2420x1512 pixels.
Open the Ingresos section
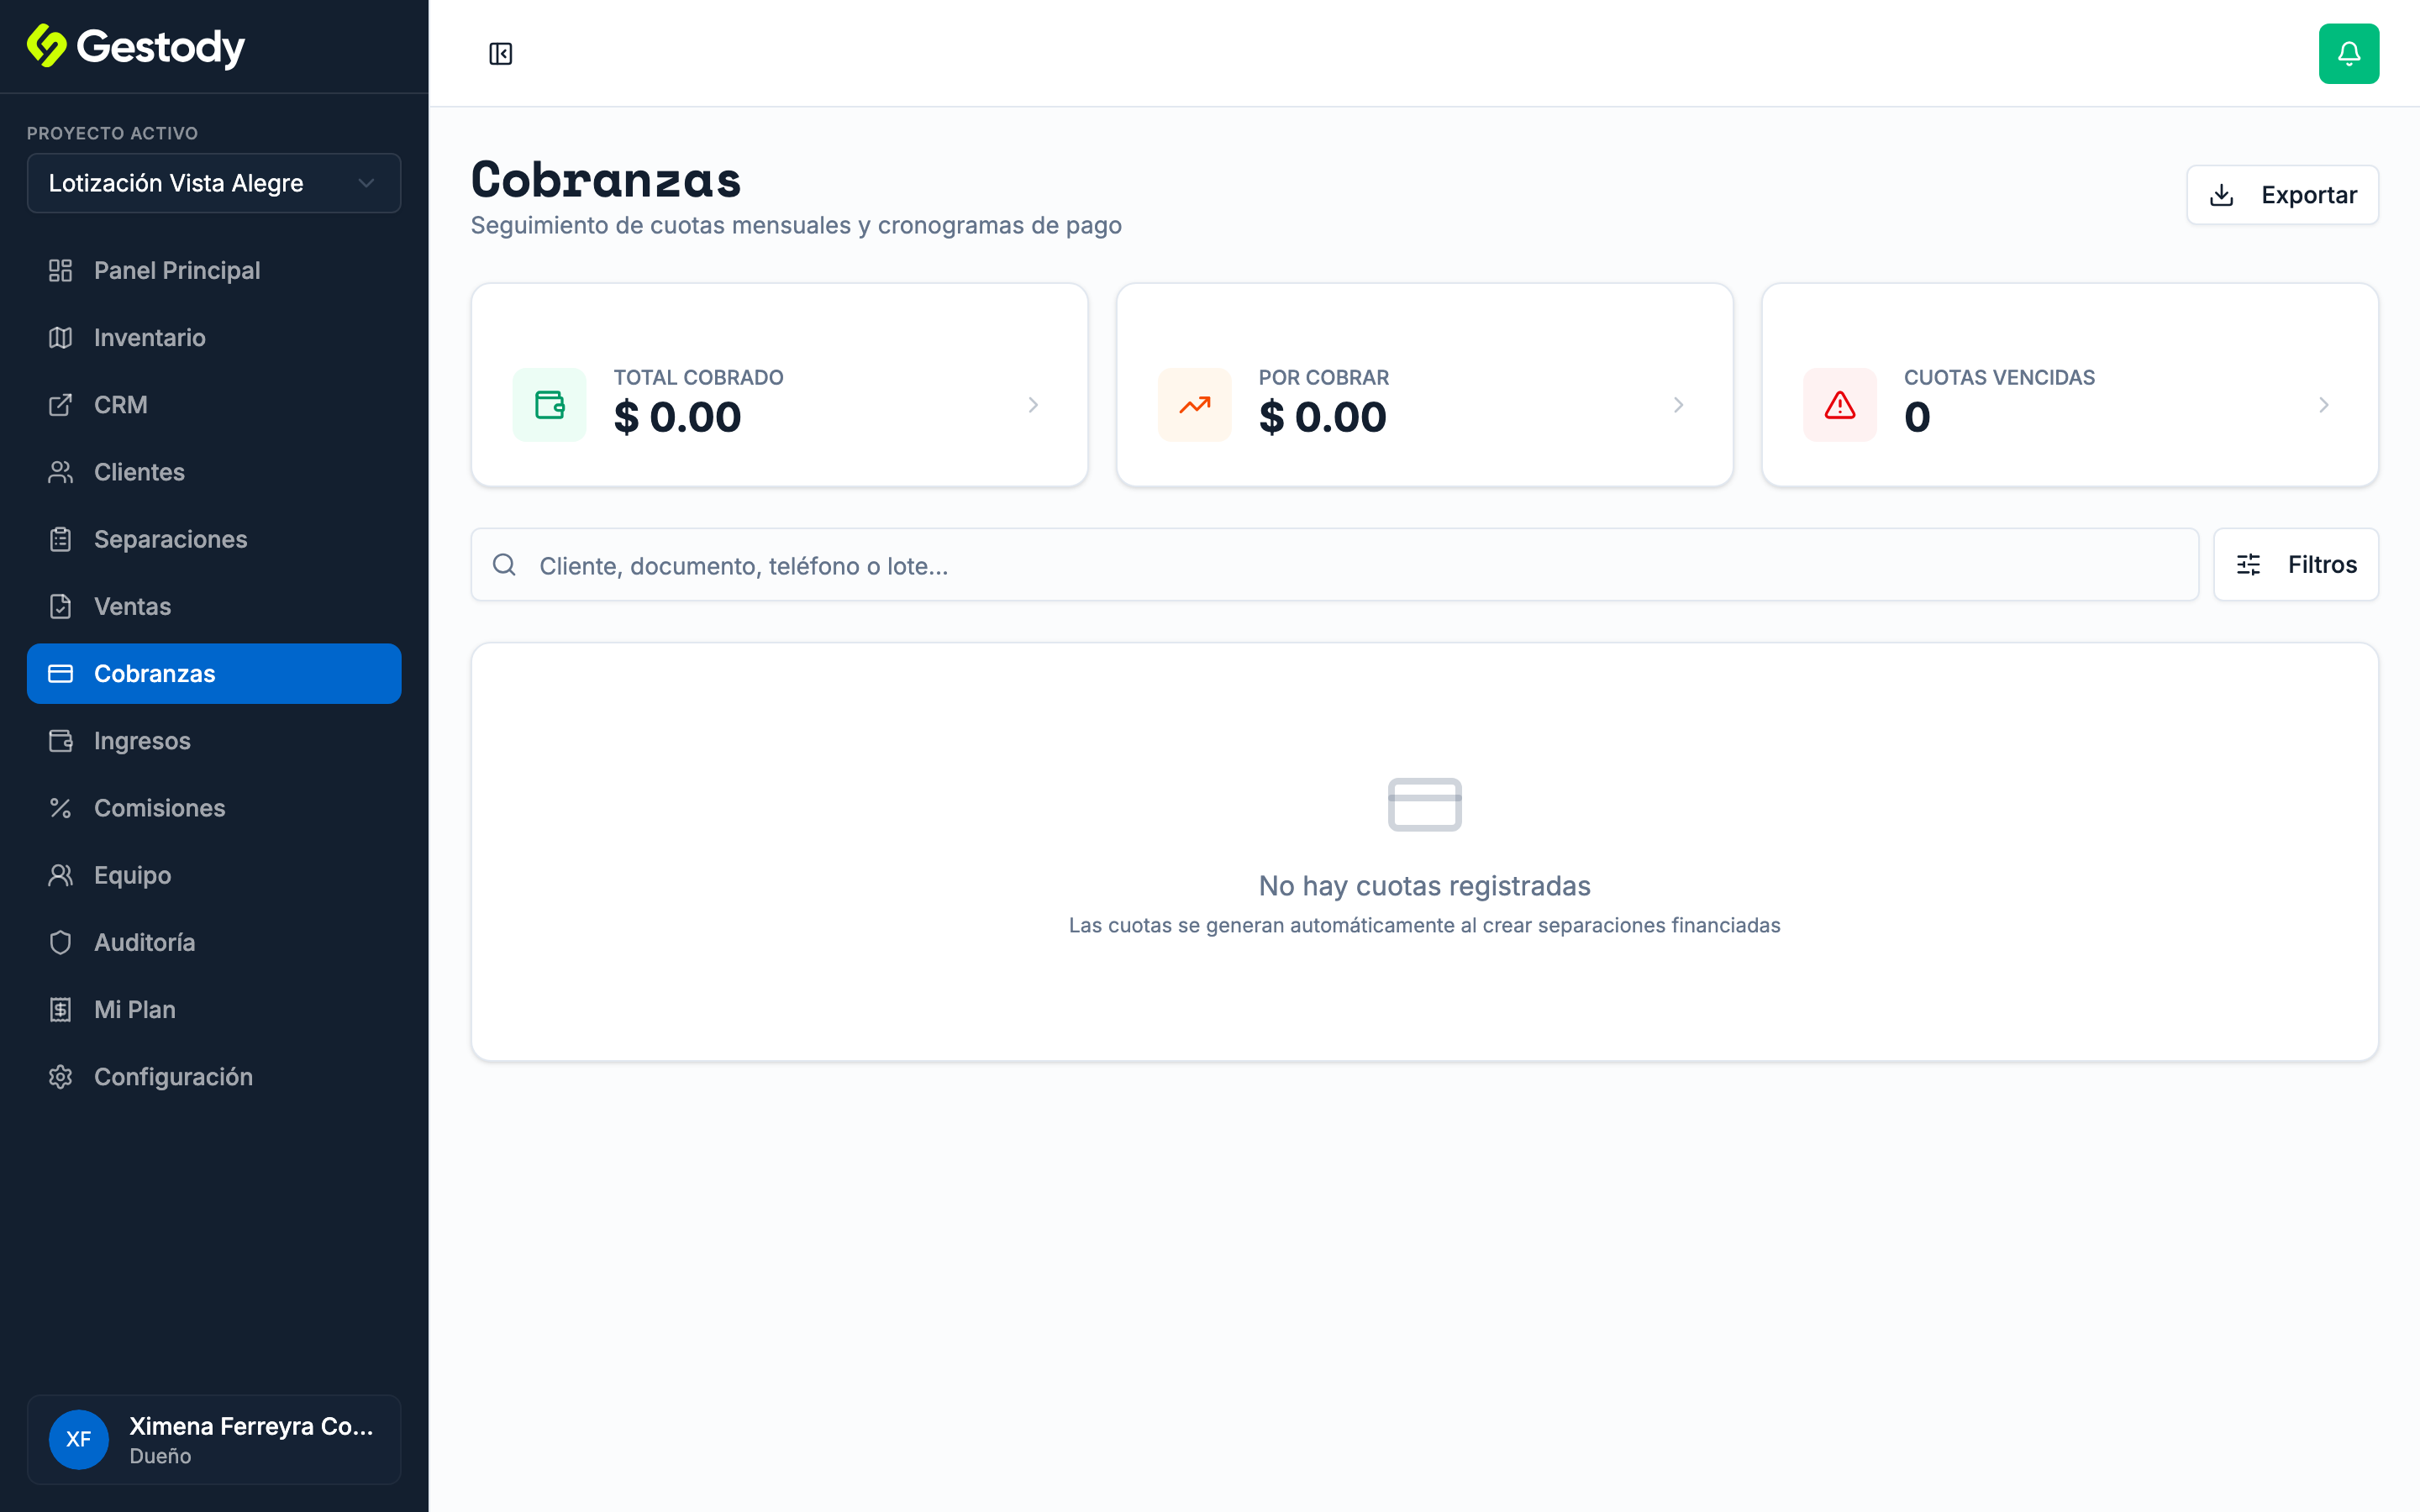pyautogui.click(x=214, y=741)
